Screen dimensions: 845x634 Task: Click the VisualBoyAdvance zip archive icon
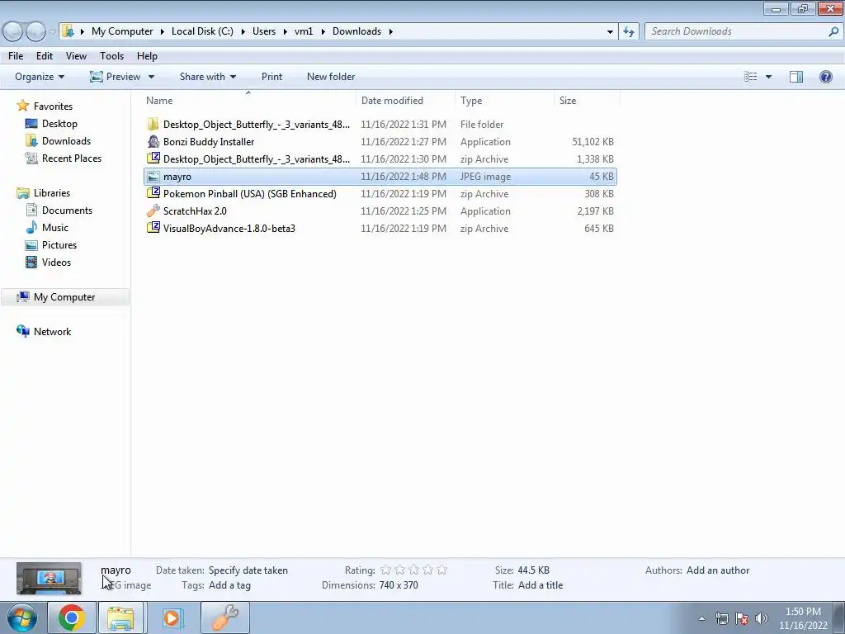(153, 228)
